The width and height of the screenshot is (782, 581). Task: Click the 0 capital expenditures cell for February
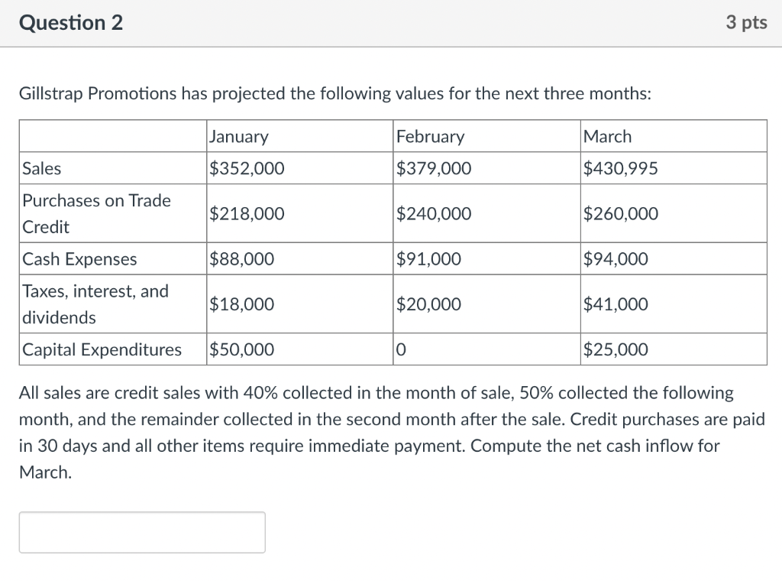(399, 349)
